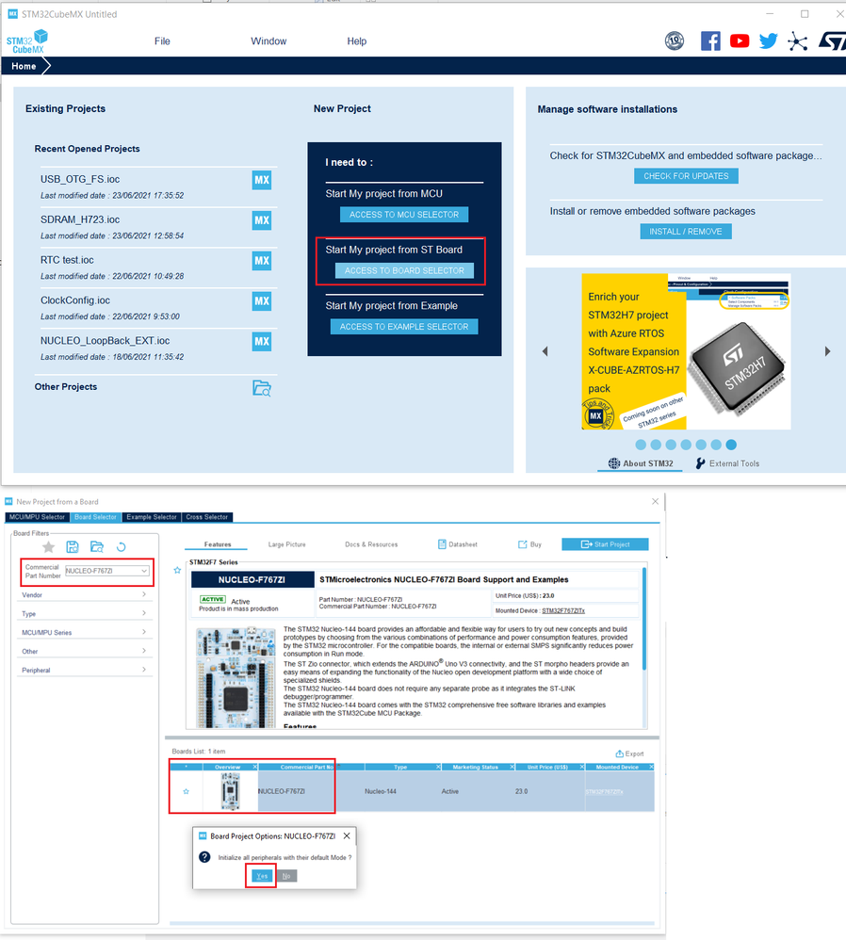Star the STM32F7 Series board details
This screenshot has height=940, width=846.
click(177, 570)
